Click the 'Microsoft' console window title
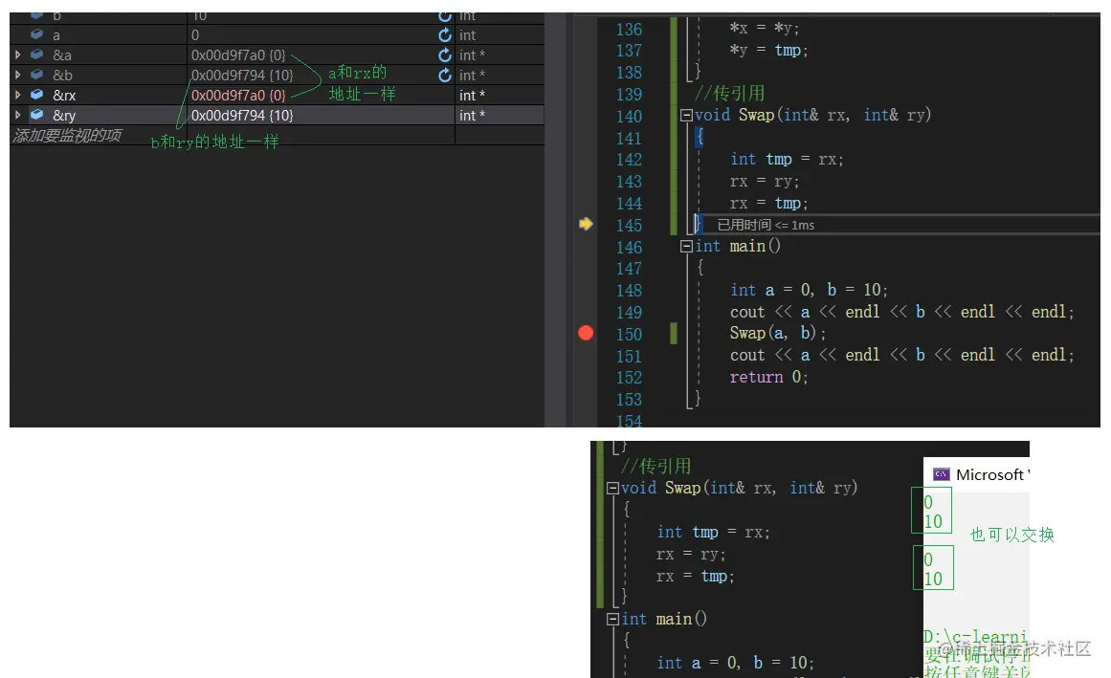This screenshot has height=678, width=1111. 991,475
